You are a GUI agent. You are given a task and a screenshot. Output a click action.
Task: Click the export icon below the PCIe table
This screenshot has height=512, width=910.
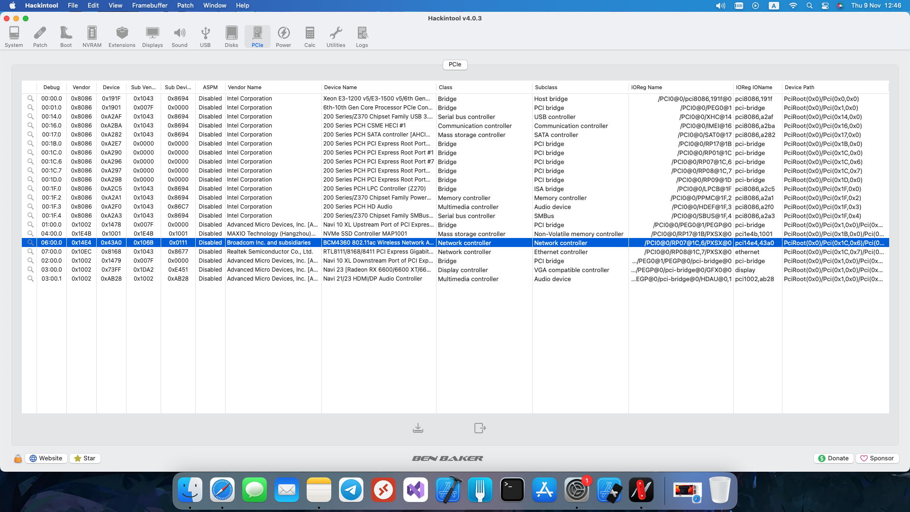point(480,428)
